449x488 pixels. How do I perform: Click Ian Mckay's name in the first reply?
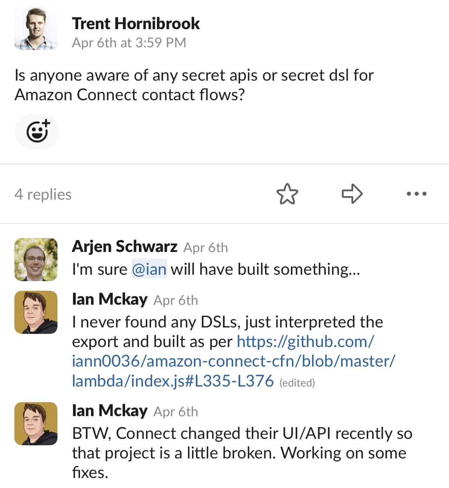(x=111, y=299)
